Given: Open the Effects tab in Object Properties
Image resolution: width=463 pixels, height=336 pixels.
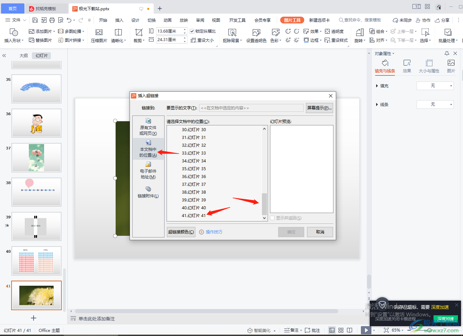Looking at the screenshot, I should (x=407, y=66).
